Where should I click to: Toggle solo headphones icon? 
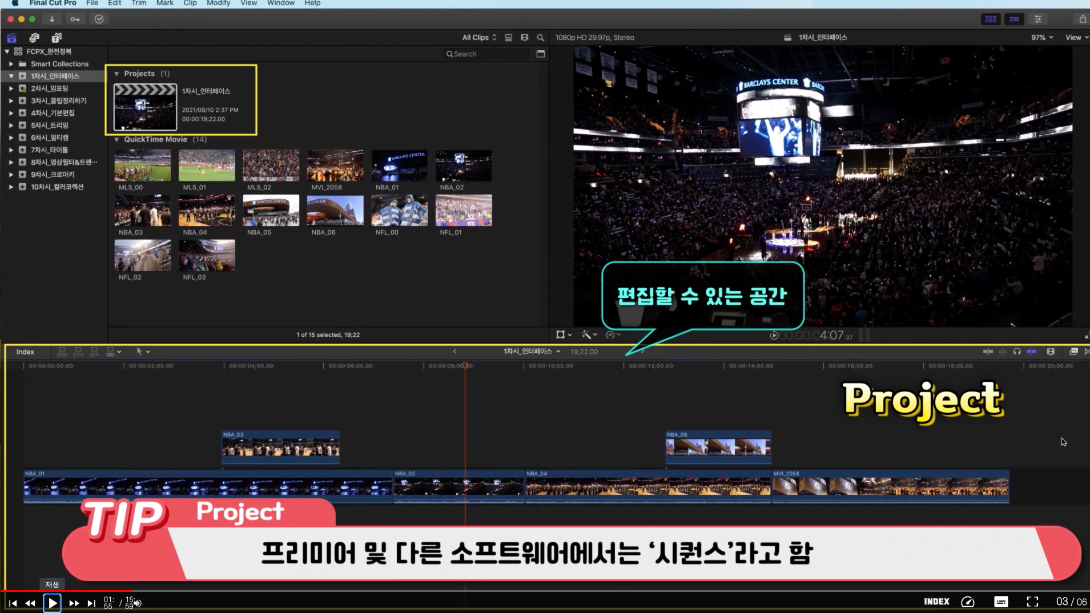point(1017,352)
